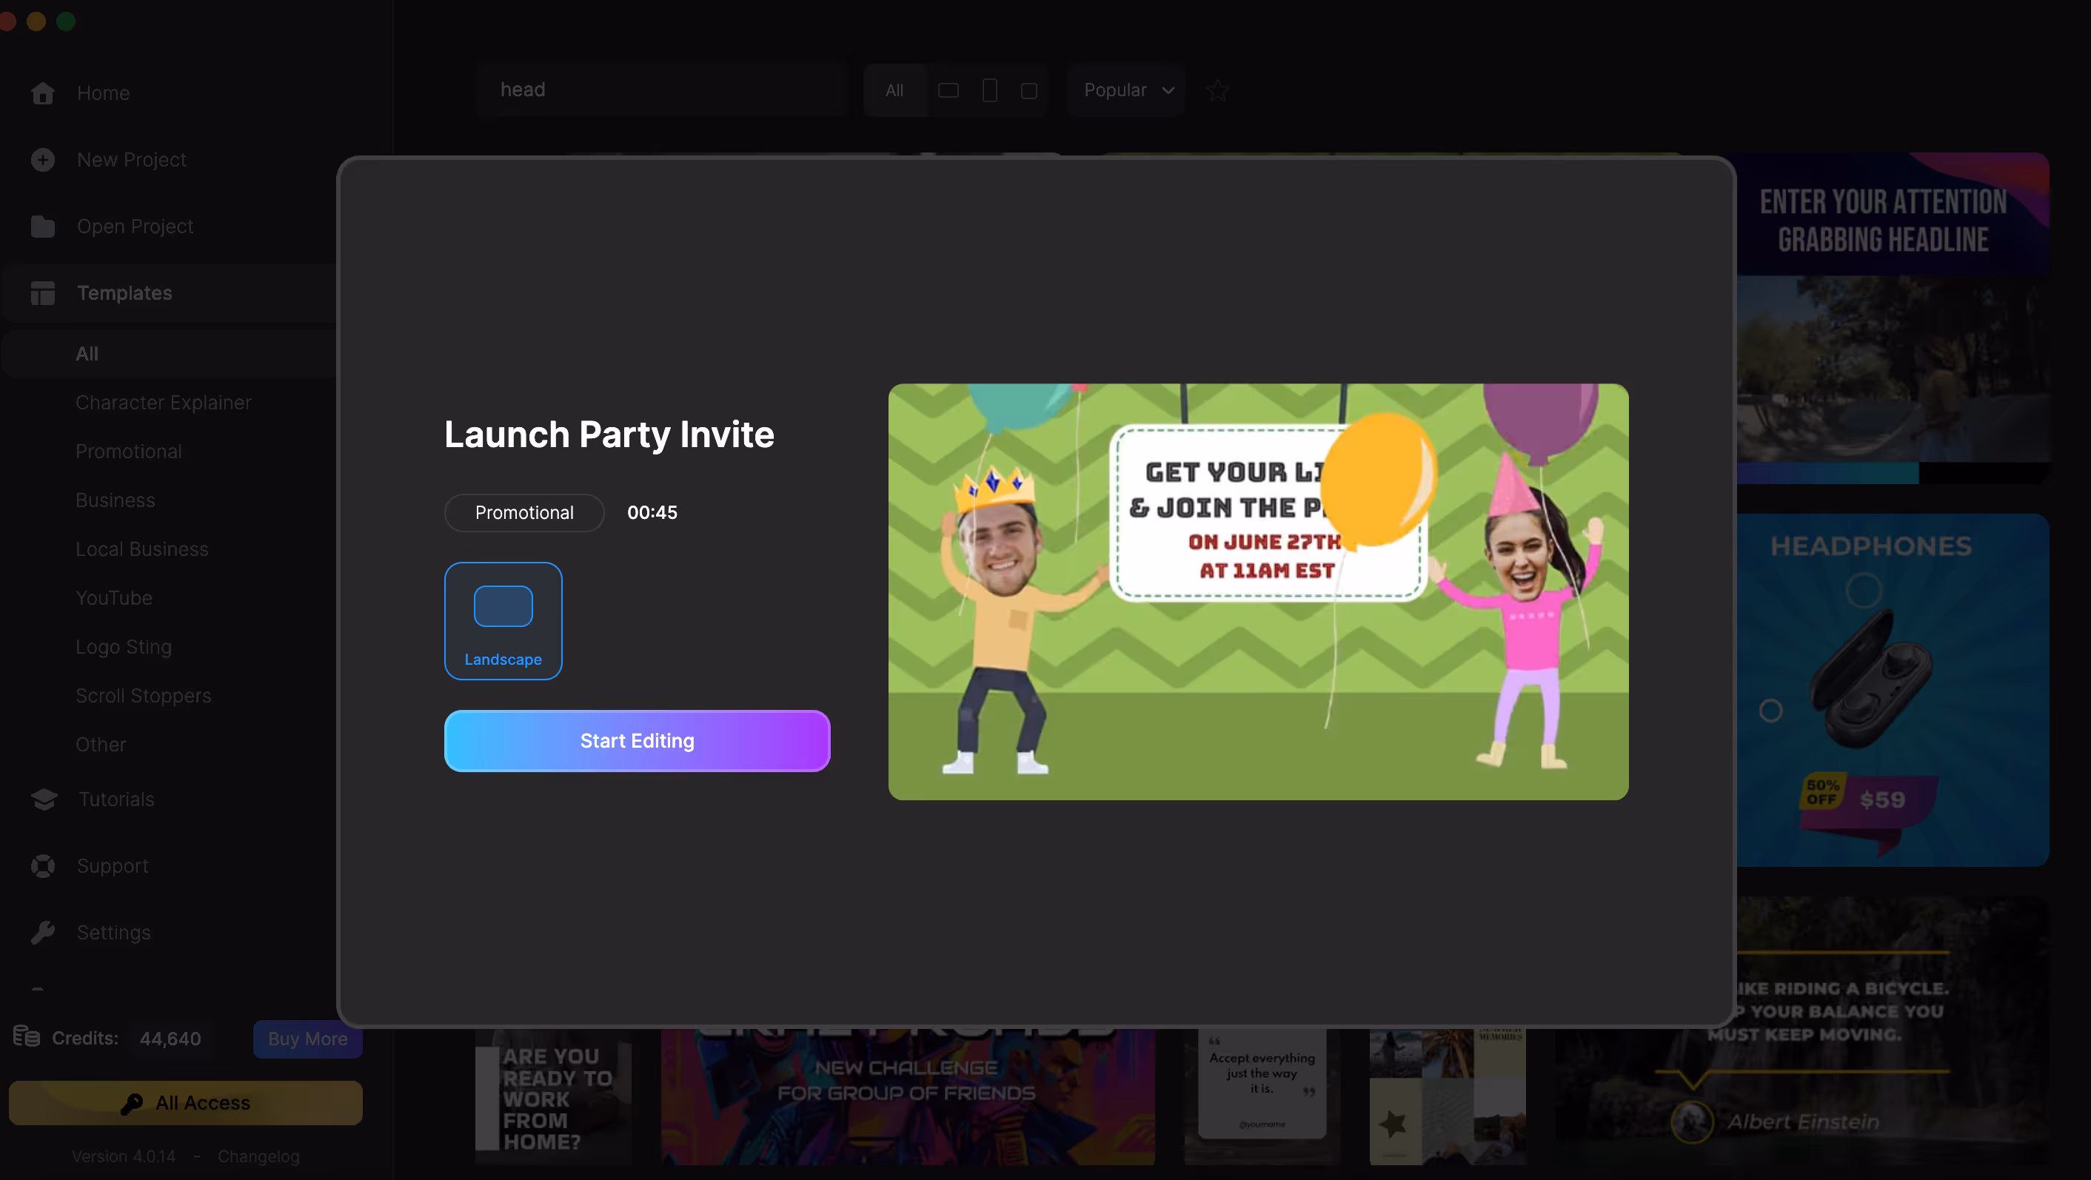
Task: Open the YouTube templates category
Action: pyautogui.click(x=113, y=598)
